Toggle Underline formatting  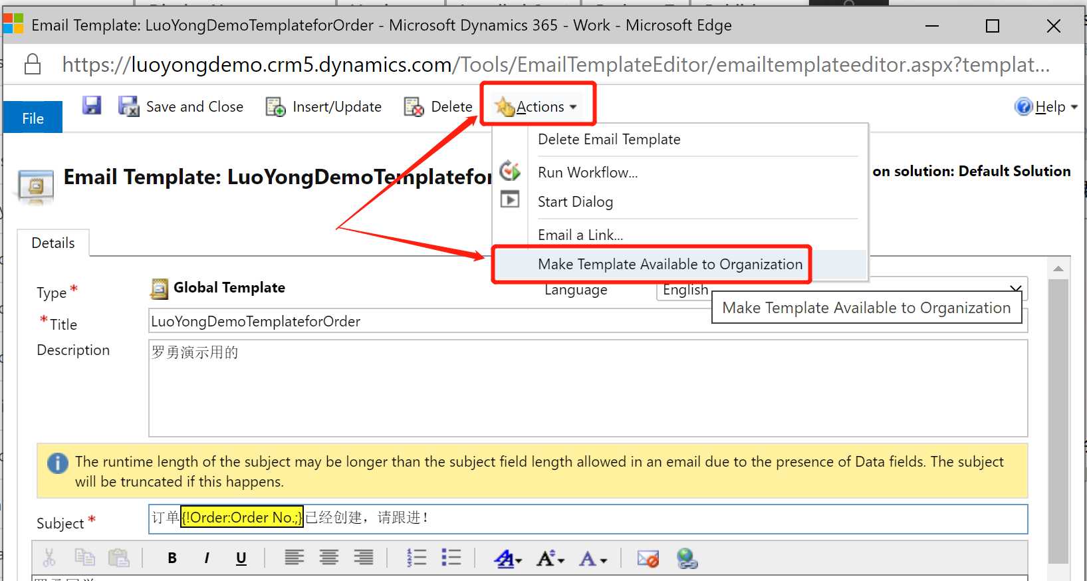coord(241,558)
